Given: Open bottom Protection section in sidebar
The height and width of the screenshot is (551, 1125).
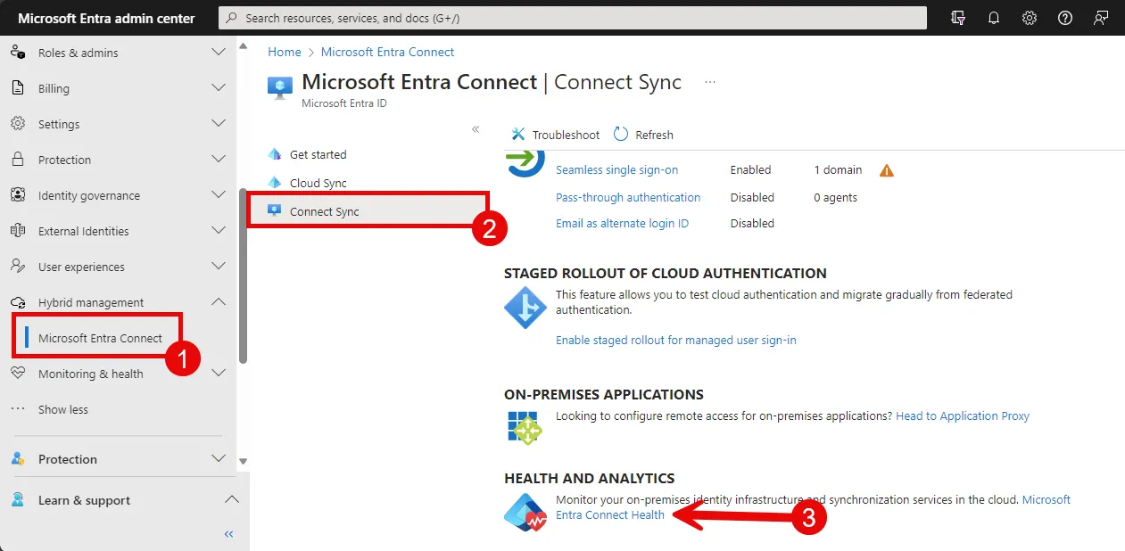Looking at the screenshot, I should click(118, 459).
